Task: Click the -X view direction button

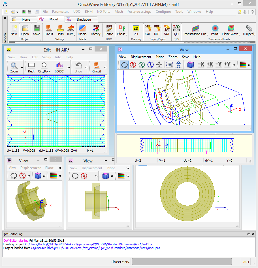Action: 201,65
